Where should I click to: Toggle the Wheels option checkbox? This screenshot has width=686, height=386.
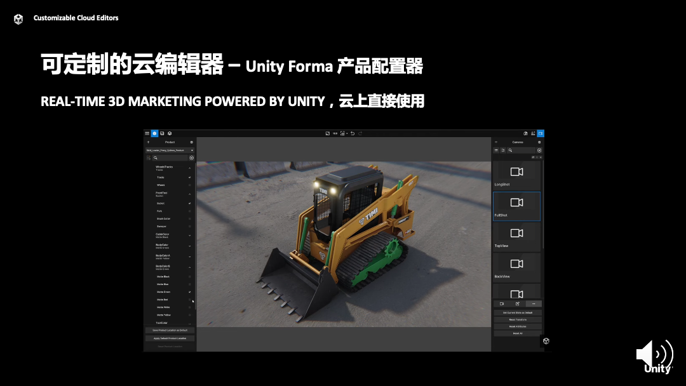point(189,185)
